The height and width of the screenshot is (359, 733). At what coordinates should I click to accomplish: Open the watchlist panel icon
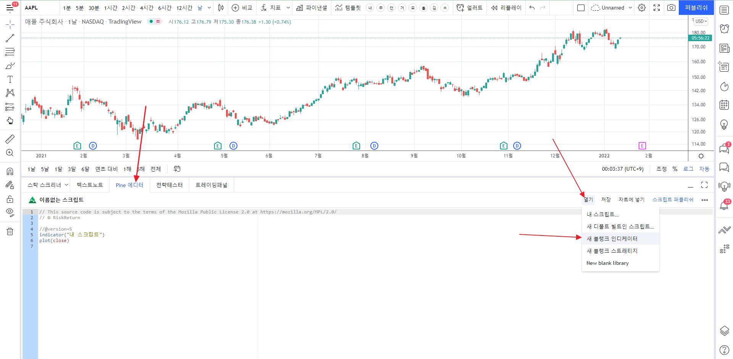[724, 10]
